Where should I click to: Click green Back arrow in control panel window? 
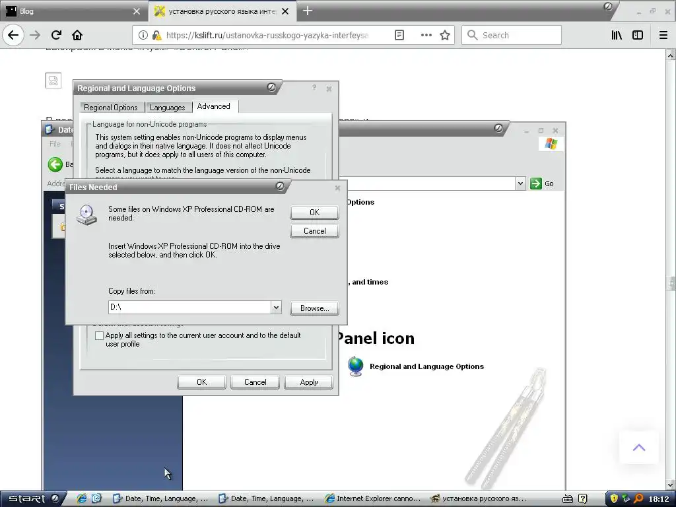tap(55, 164)
